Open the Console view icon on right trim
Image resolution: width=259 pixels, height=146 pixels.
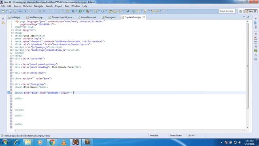click(256, 59)
